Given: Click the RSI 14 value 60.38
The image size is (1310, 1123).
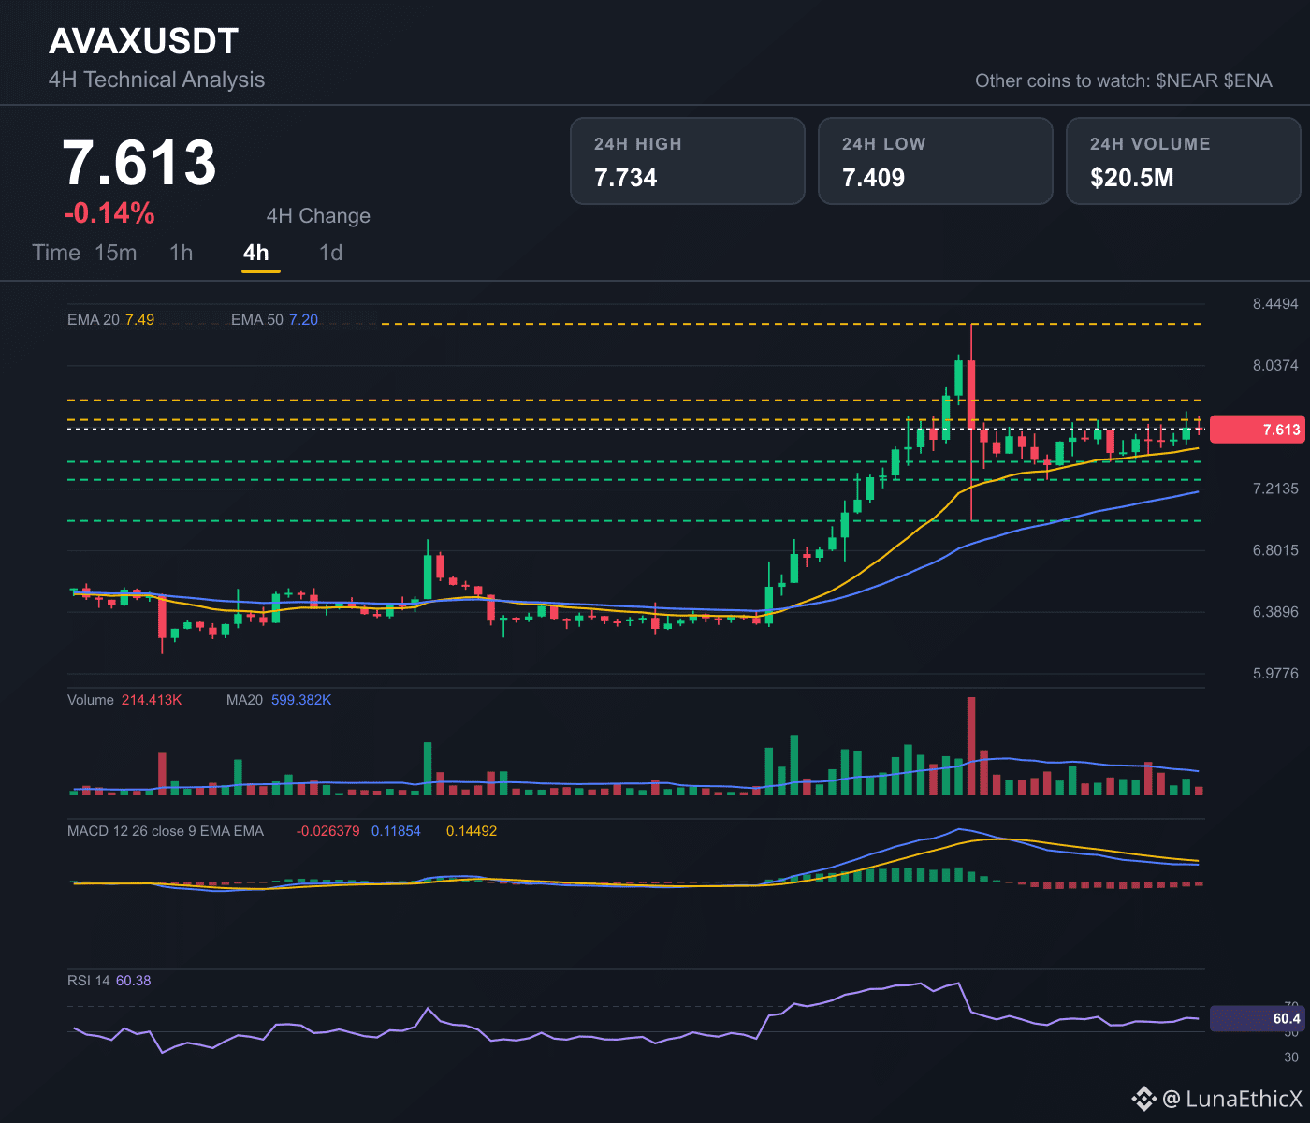Looking at the screenshot, I should pyautogui.click(x=133, y=981).
